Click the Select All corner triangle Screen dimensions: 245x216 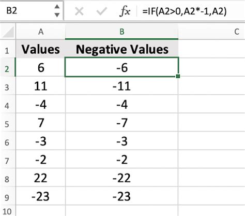click(8, 32)
